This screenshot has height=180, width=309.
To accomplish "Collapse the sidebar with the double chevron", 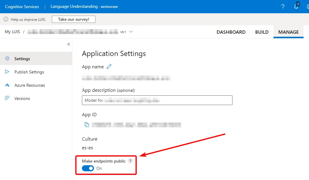I will click(x=69, y=44).
